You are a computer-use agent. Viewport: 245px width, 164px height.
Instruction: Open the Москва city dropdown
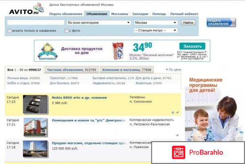tap(156, 22)
